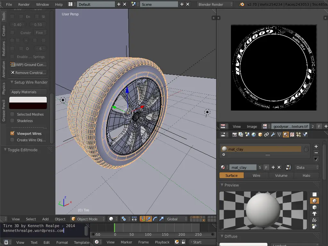This screenshot has width=328, height=246.
Task: Add new material slot with plus
Action: [x=316, y=146]
